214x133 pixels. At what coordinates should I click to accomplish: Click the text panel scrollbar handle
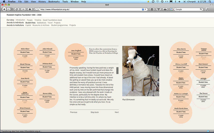(117, 70)
